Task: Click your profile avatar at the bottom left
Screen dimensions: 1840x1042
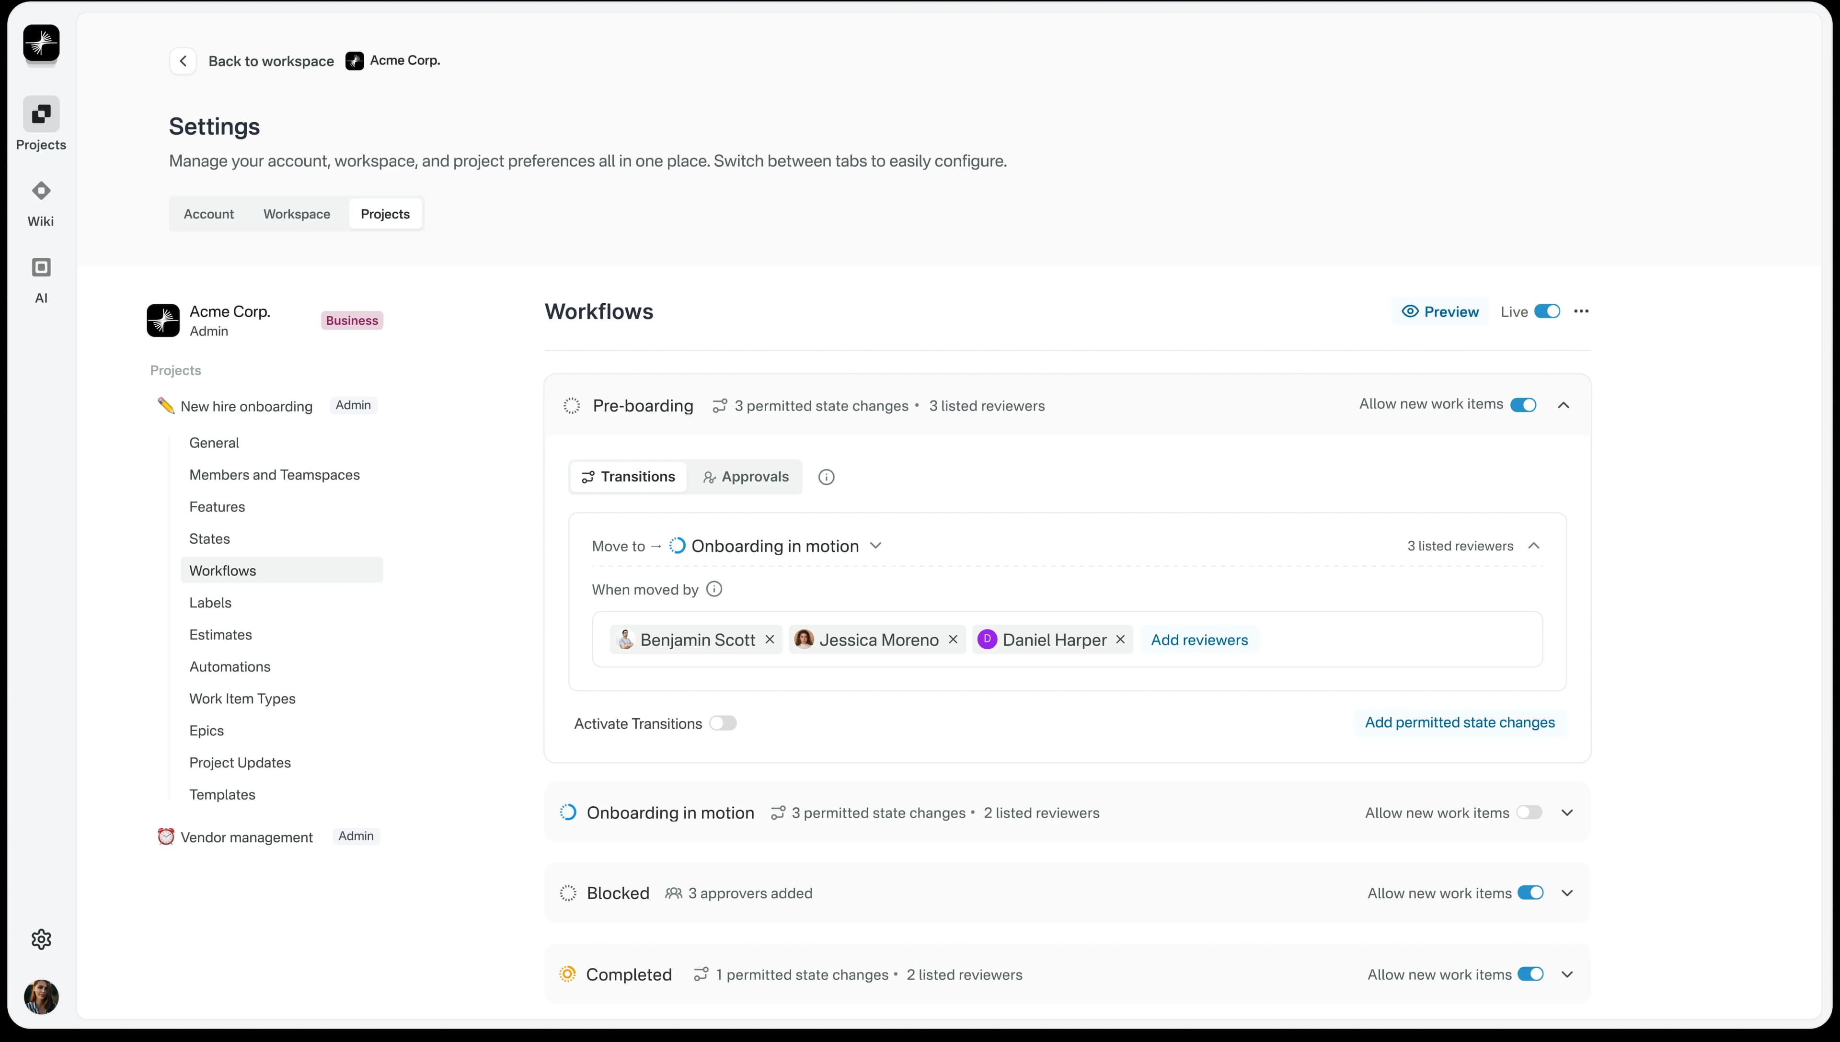Action: coord(41,996)
